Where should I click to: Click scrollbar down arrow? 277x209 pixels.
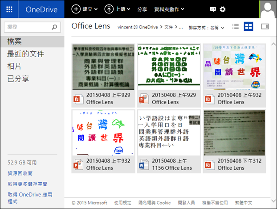273,201
